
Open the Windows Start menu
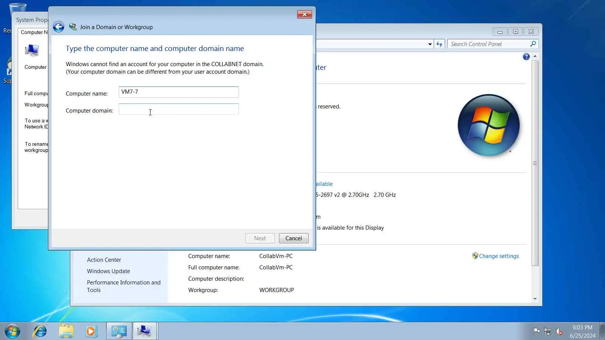[12, 331]
